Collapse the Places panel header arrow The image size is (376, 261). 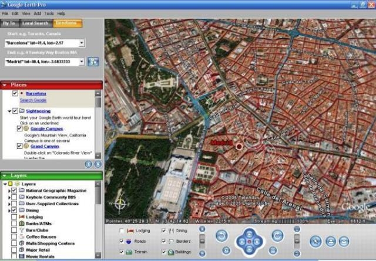(4, 85)
